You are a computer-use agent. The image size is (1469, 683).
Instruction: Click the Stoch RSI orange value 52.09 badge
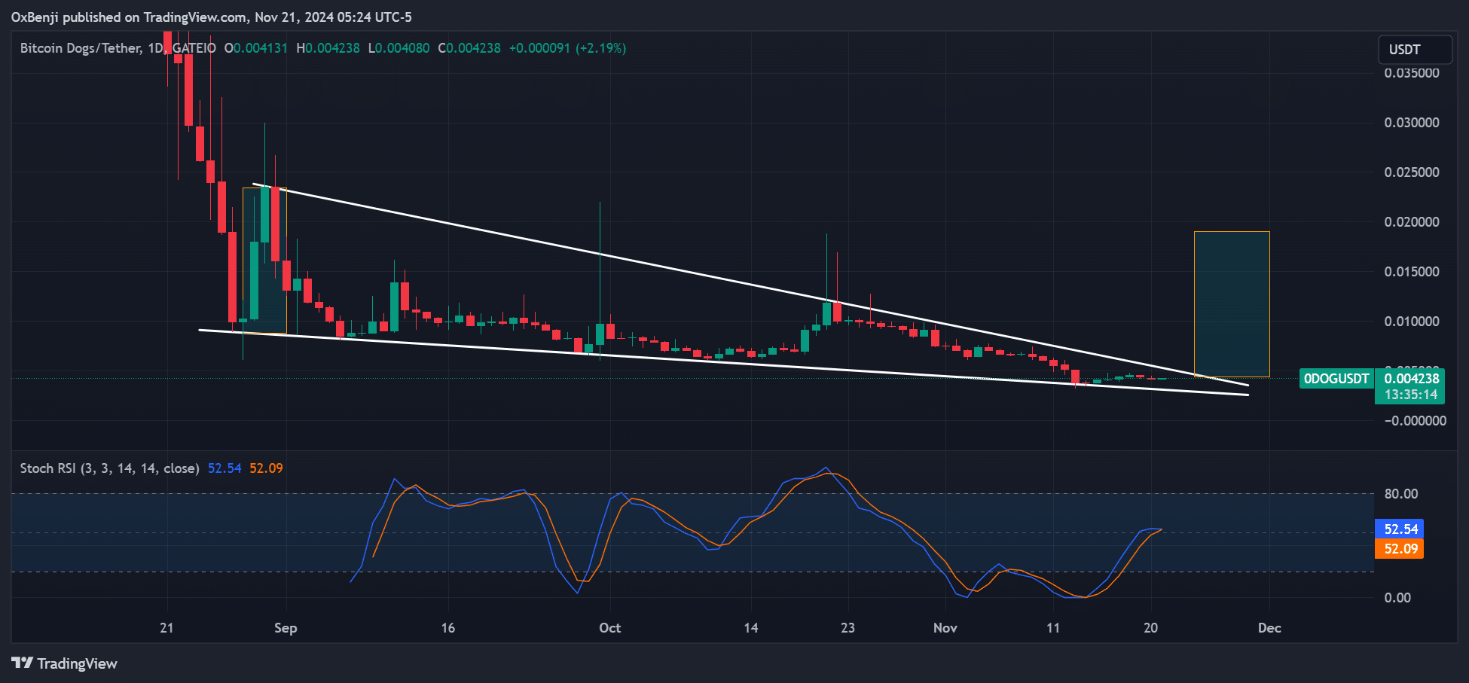[1400, 549]
